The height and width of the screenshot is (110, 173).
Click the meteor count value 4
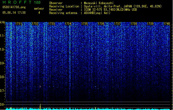[39, 13]
